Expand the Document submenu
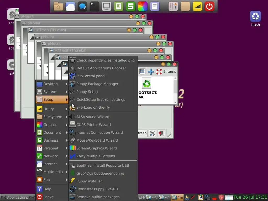268x201 pixels. coord(52,132)
